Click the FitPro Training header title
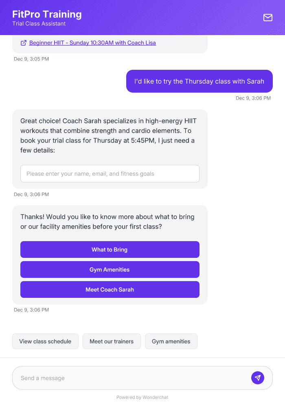The image size is (285, 408). coord(46,14)
